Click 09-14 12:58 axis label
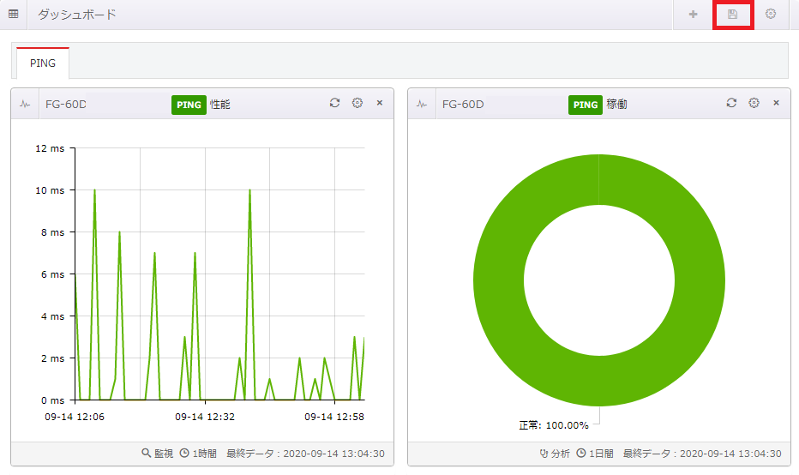Screen dimensions: 799x475 click(334, 417)
